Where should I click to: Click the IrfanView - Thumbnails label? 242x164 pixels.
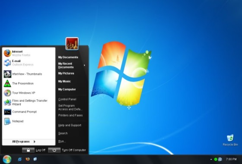[x=27, y=74]
